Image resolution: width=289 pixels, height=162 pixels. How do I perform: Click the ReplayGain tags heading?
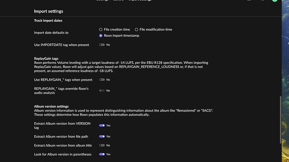[x=46, y=58]
